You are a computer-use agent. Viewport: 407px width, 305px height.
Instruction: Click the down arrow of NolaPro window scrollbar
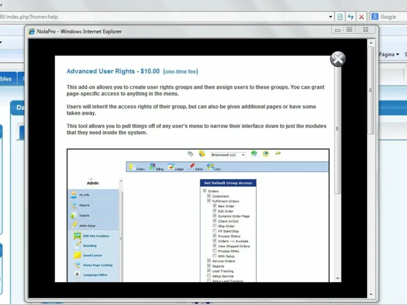click(371, 294)
